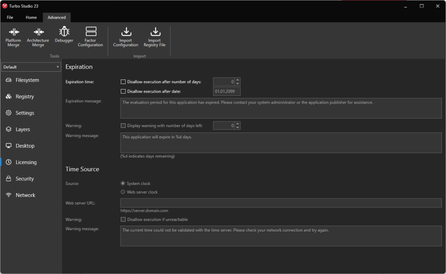Start the Debugger tool
The image size is (446, 274).
[64, 35]
